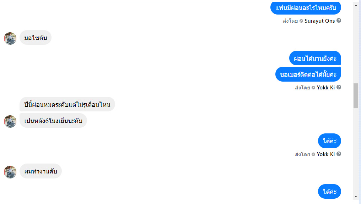Open profile avatar next to เปนหลัง6โมงเย็นนะคับ
The image size is (361, 204).
tap(10, 121)
